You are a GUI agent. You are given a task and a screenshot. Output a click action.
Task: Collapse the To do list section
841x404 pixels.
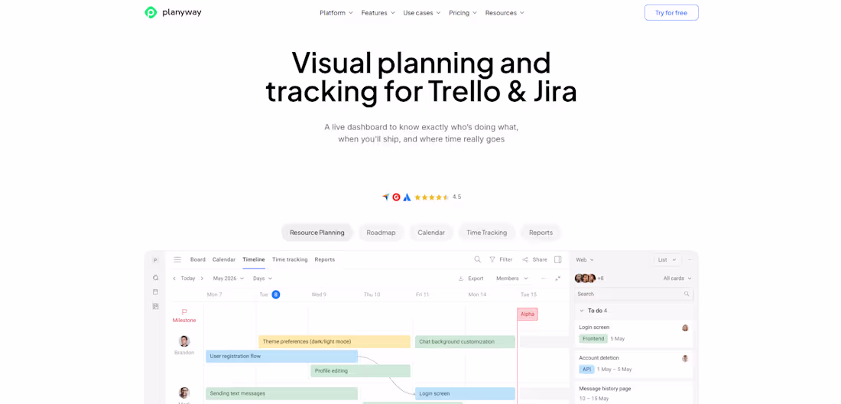[x=581, y=311]
